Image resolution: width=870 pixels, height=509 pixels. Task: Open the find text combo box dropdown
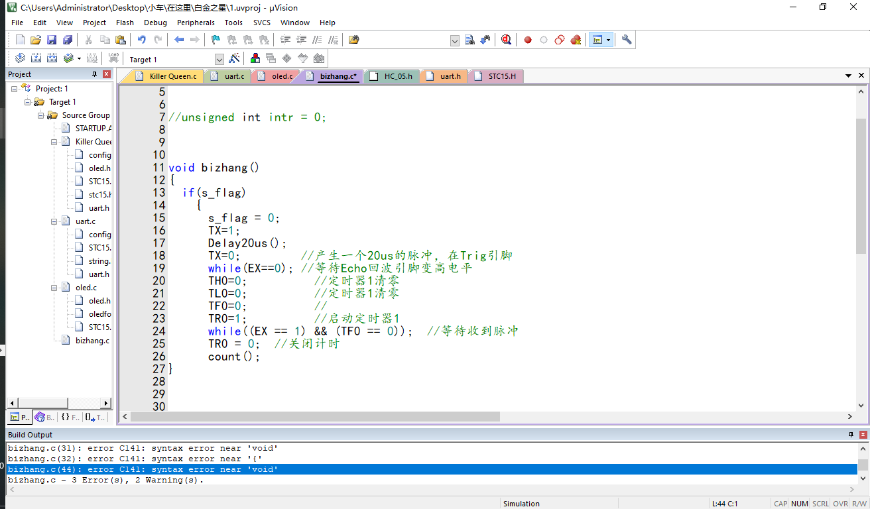(455, 40)
